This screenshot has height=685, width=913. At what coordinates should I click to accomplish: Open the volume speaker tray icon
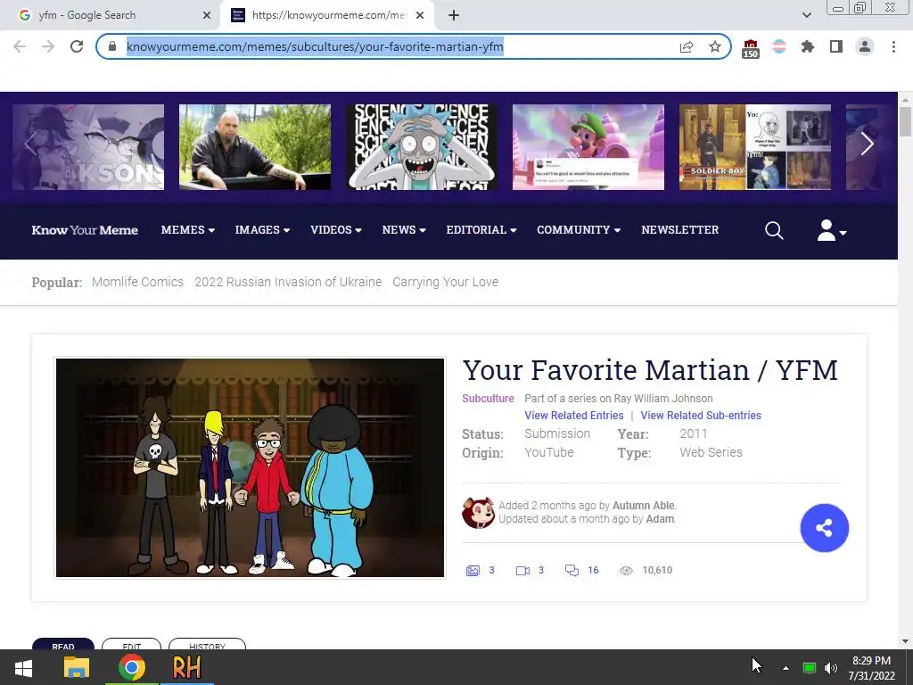tap(831, 668)
